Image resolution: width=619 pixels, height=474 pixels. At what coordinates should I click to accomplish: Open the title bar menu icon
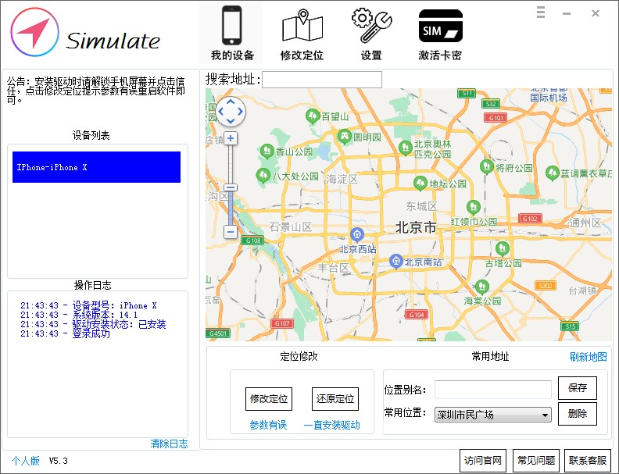tap(541, 12)
